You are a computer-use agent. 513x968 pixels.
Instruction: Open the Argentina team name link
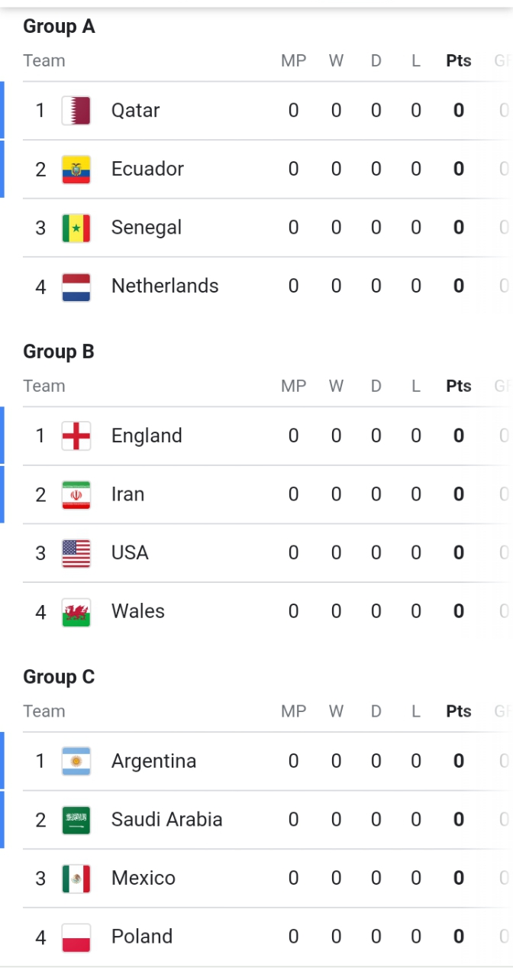coord(153,761)
